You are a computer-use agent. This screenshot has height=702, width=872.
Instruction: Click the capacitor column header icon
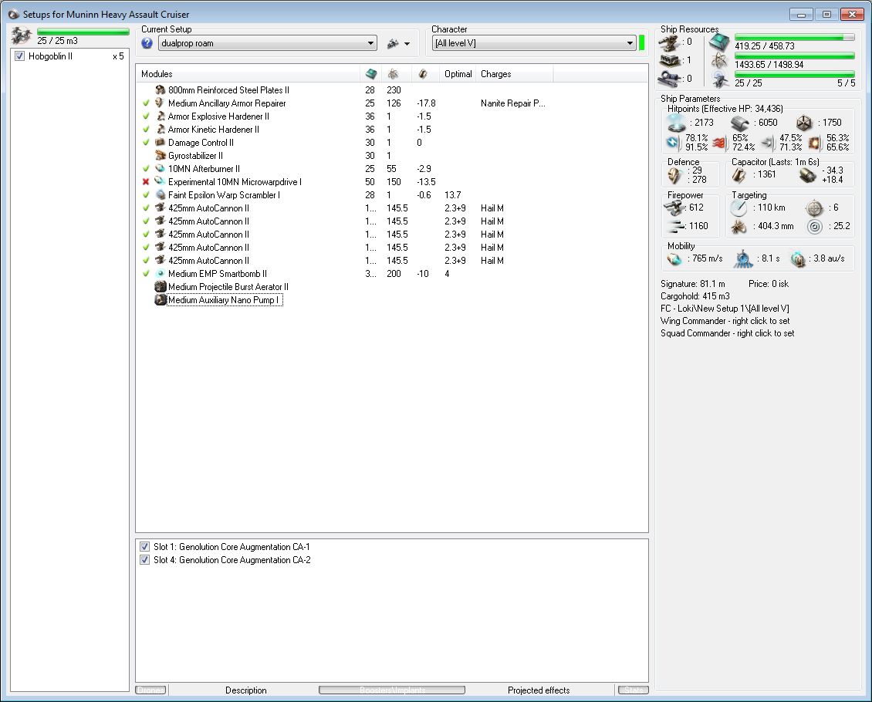pos(423,74)
